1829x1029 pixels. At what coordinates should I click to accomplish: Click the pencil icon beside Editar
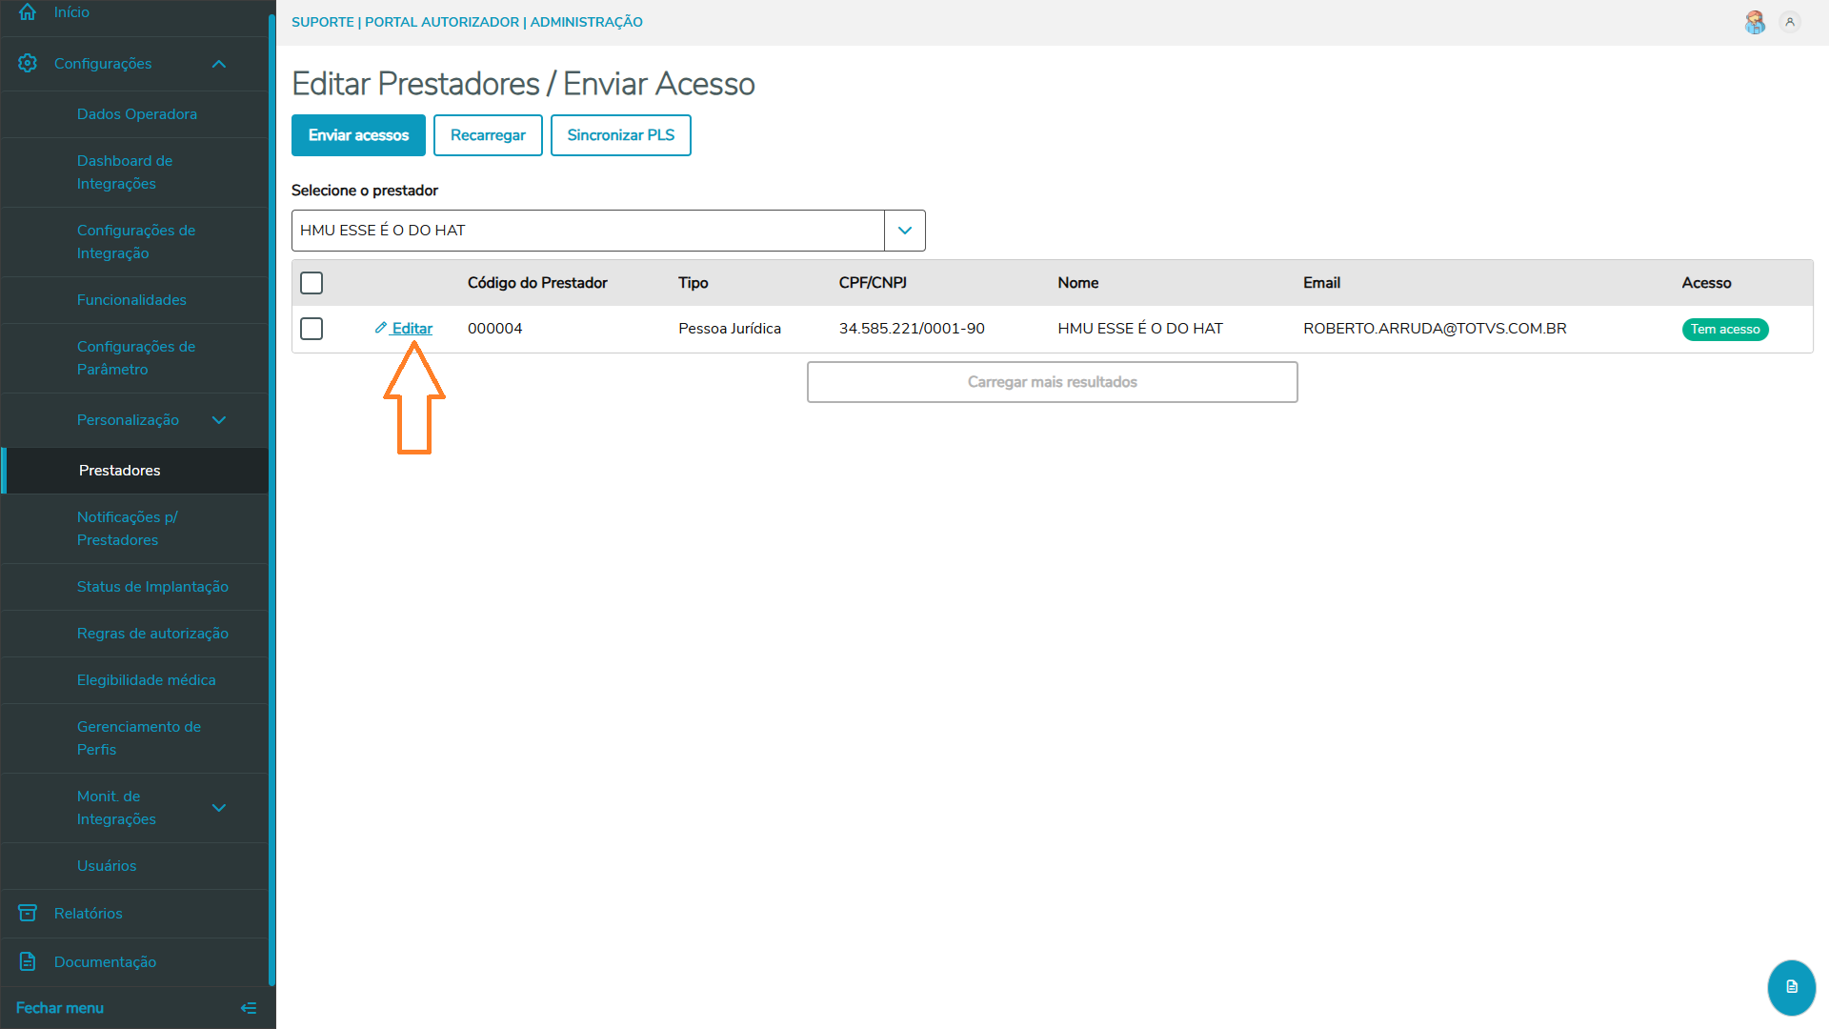pos(380,328)
